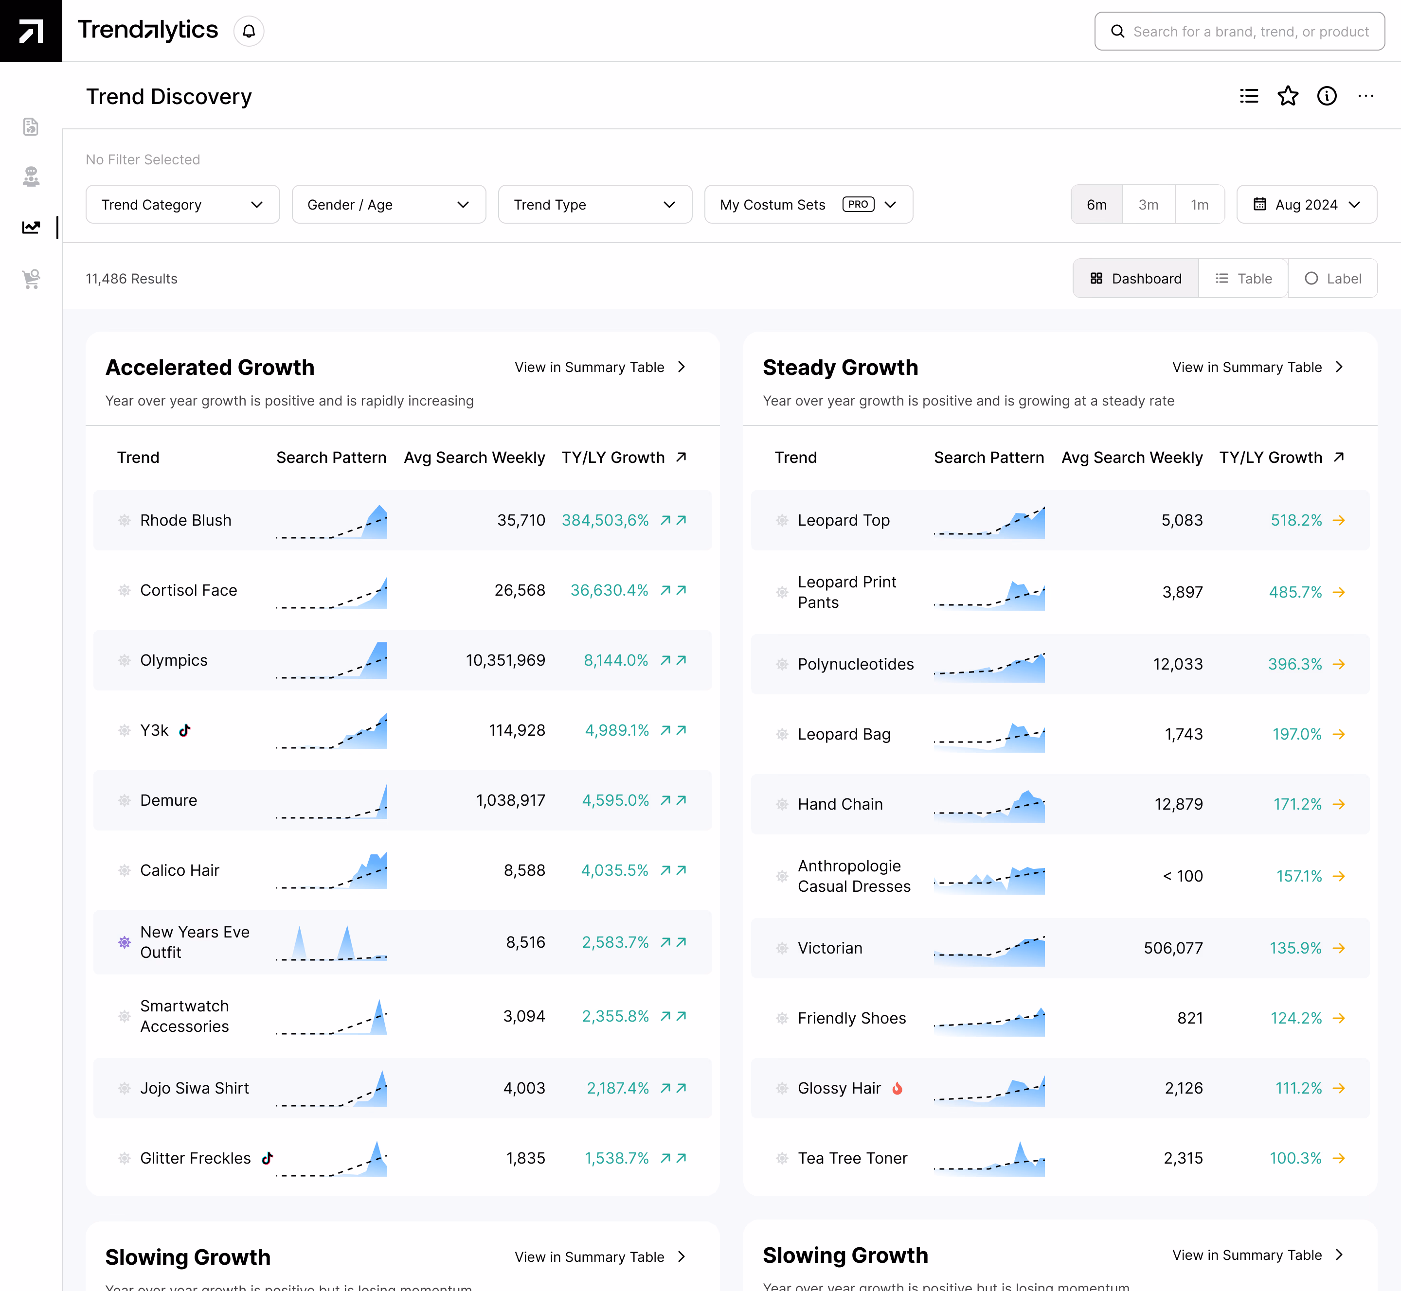
Task: Switch to the Dashboard view tab
Action: tap(1135, 279)
